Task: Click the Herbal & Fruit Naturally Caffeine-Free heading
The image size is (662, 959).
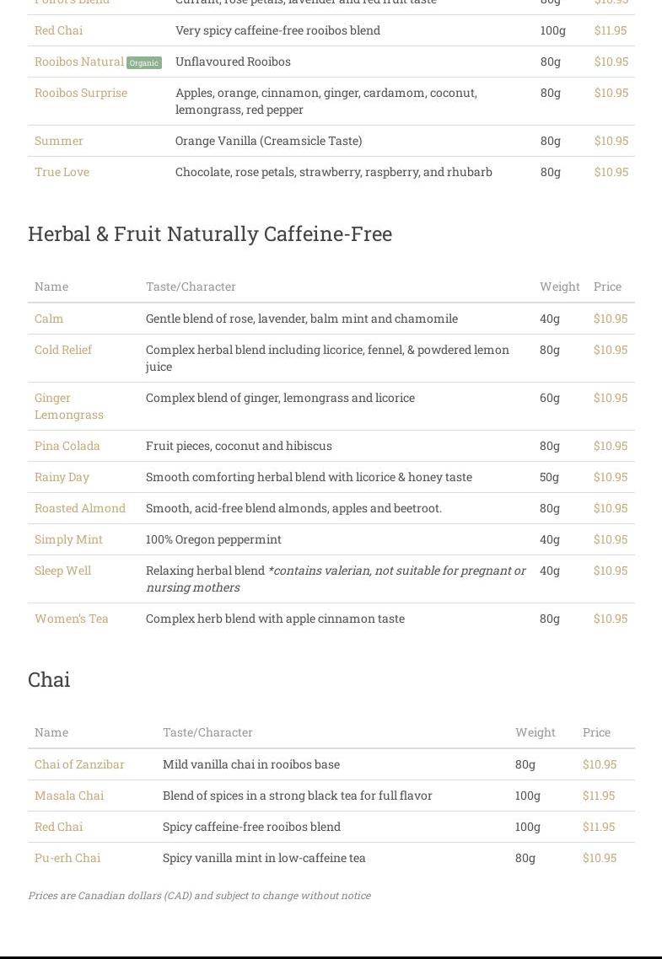Action: tap(210, 233)
